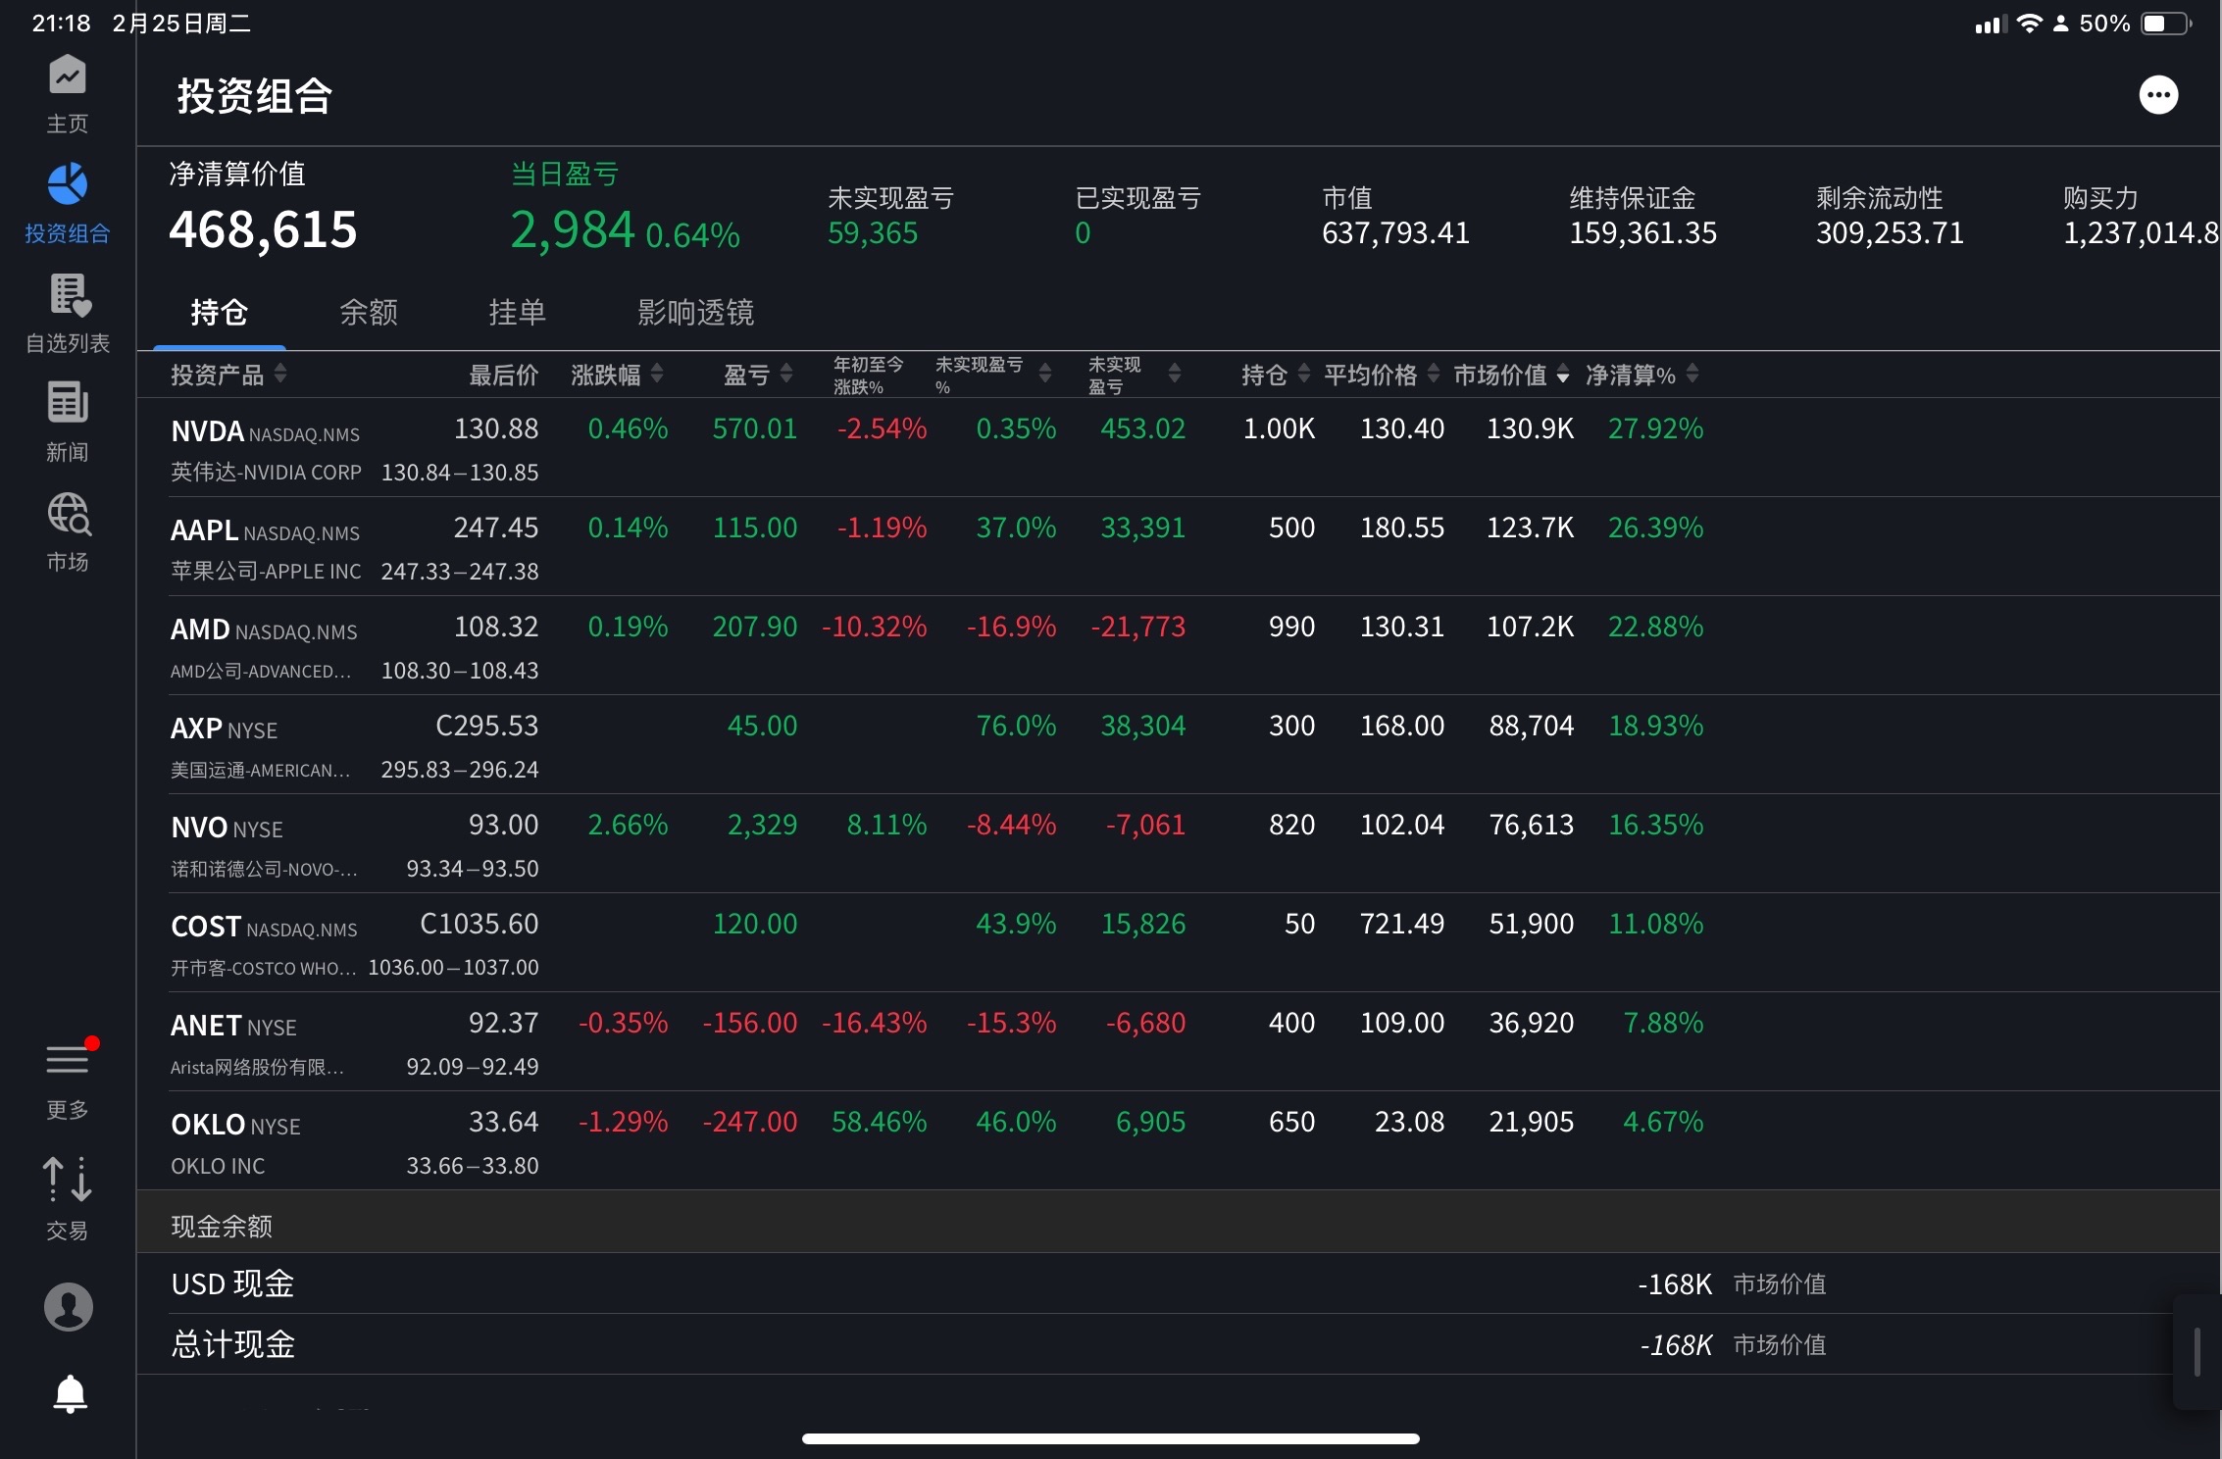
Task: Open the 主页 home icon in sidebar
Action: coord(68,75)
